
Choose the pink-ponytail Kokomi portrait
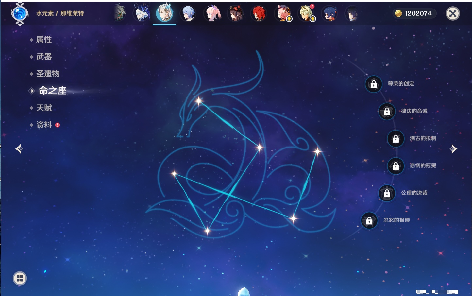pos(212,14)
